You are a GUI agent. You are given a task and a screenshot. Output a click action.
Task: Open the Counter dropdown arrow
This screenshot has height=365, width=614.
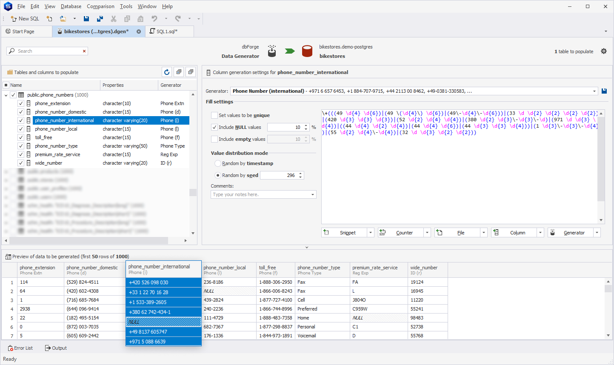coord(427,233)
